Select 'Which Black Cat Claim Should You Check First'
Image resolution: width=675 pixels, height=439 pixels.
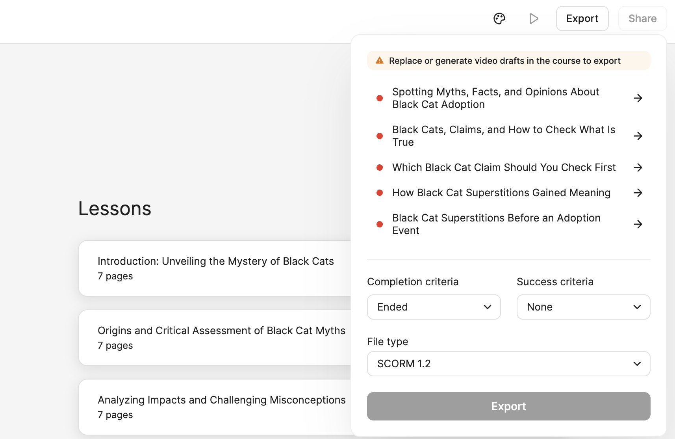point(504,167)
